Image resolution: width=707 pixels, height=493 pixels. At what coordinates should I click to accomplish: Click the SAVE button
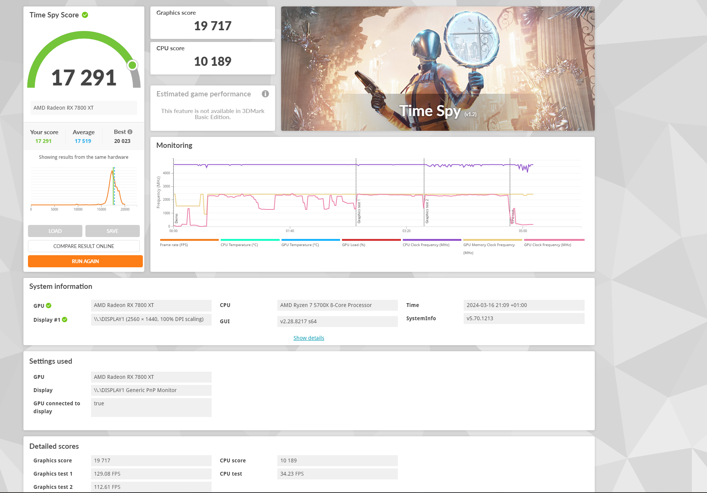click(113, 231)
